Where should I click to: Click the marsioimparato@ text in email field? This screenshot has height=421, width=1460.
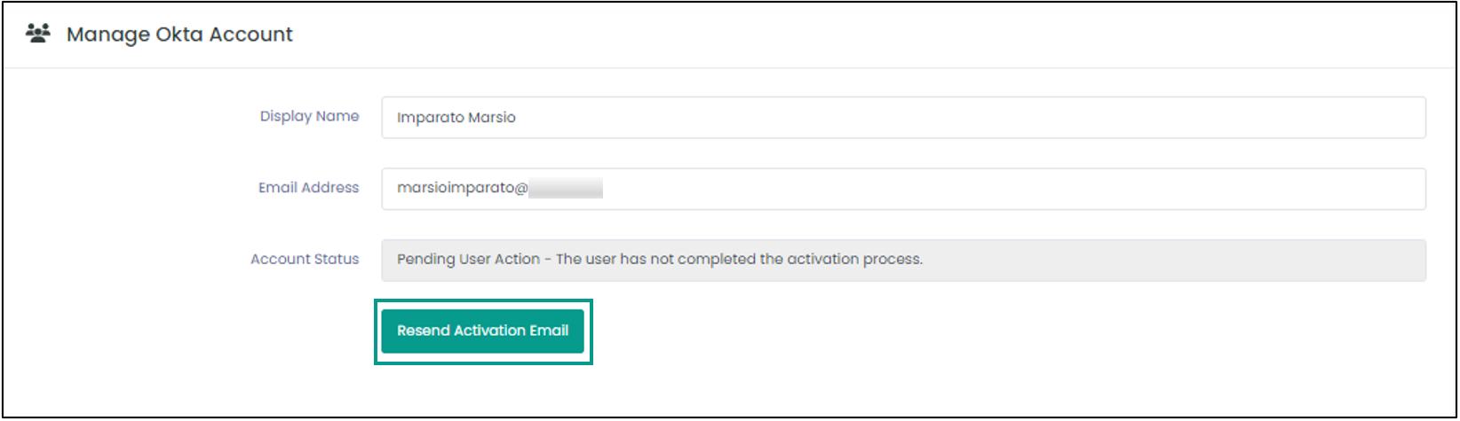463,189
